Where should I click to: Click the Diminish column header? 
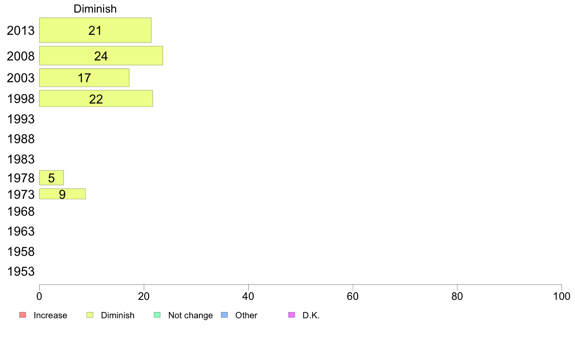click(x=95, y=9)
